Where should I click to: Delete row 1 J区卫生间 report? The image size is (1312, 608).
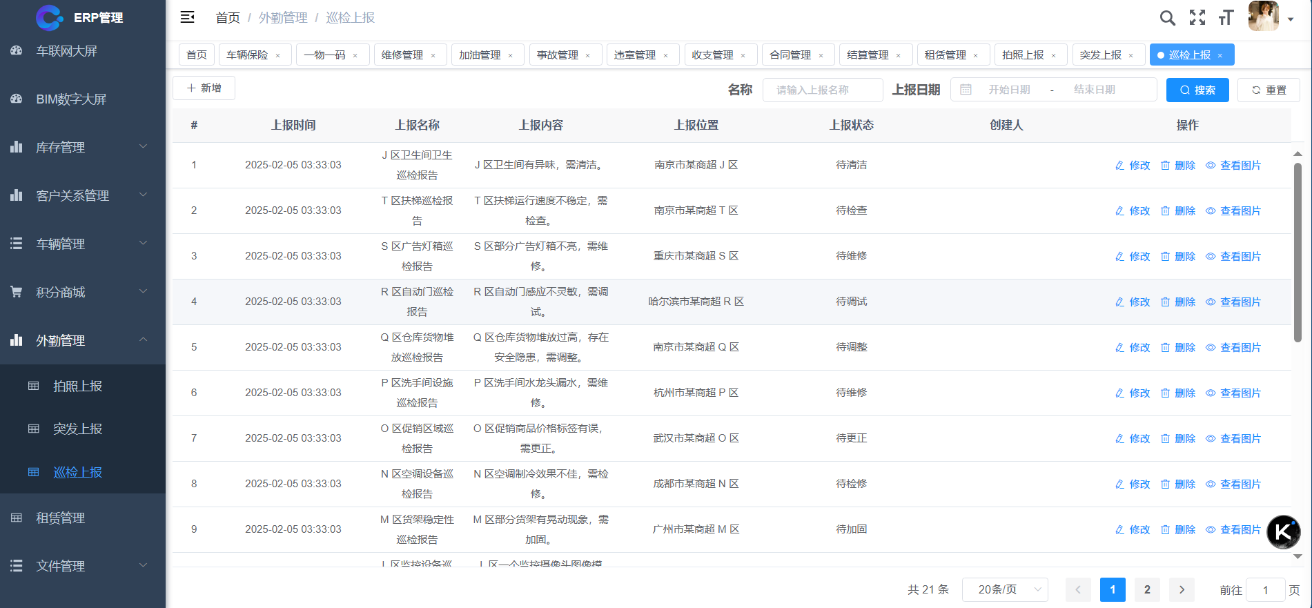point(1178,166)
